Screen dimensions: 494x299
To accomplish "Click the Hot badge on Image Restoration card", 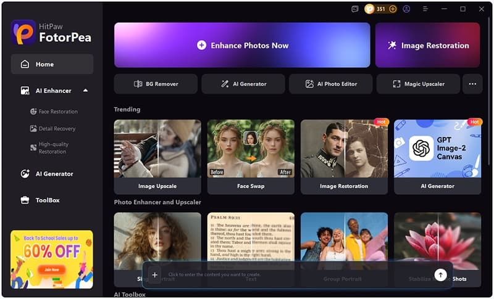I will [381, 122].
